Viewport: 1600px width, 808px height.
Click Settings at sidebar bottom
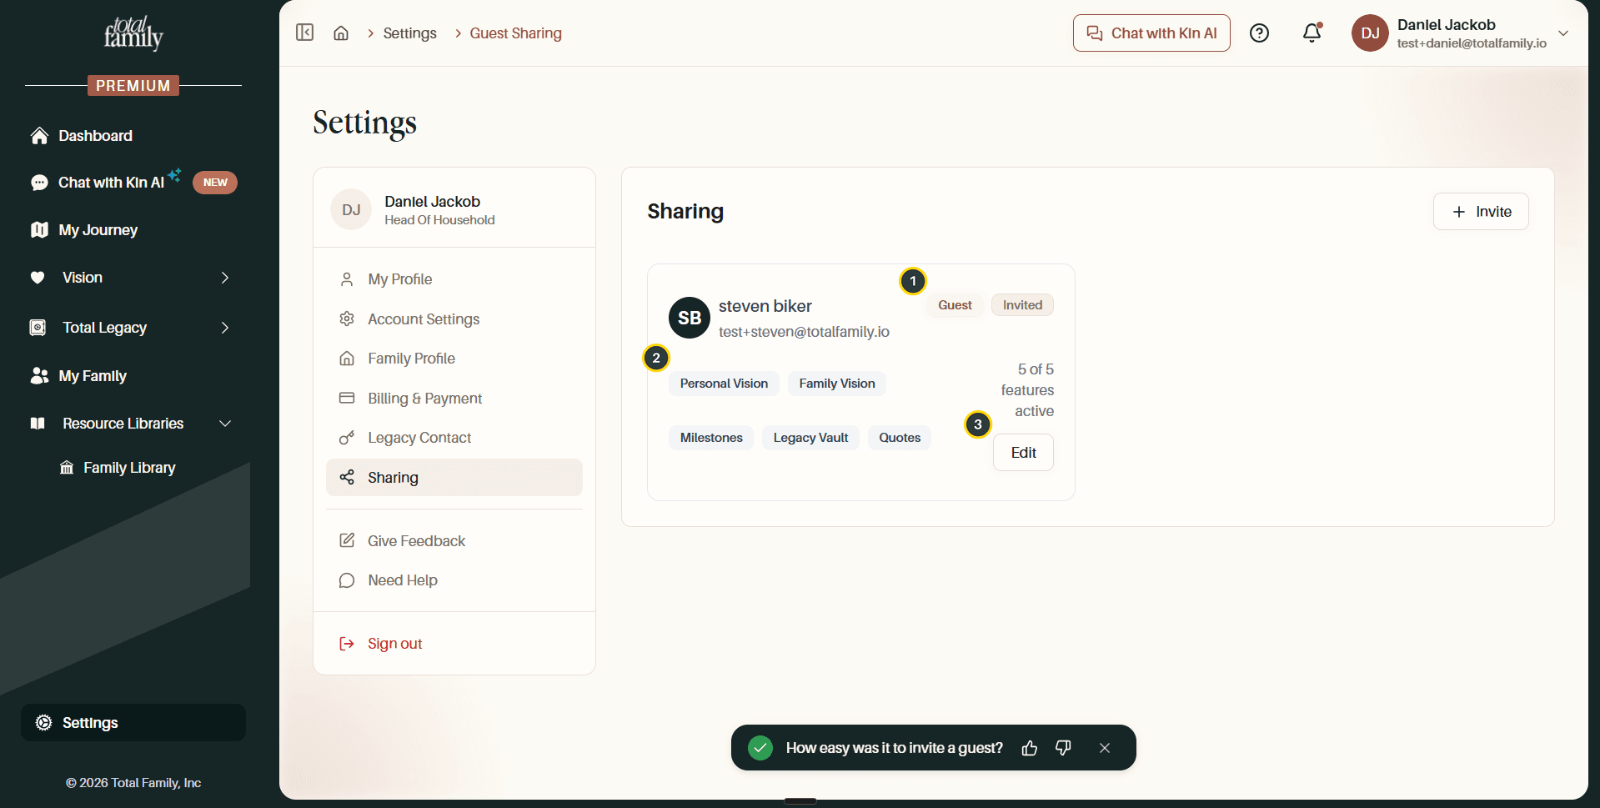[x=133, y=723]
